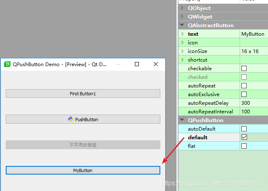The image size is (268, 191).
Task: Click the disabled 不可用的按钮 button
Action: (x=83, y=145)
